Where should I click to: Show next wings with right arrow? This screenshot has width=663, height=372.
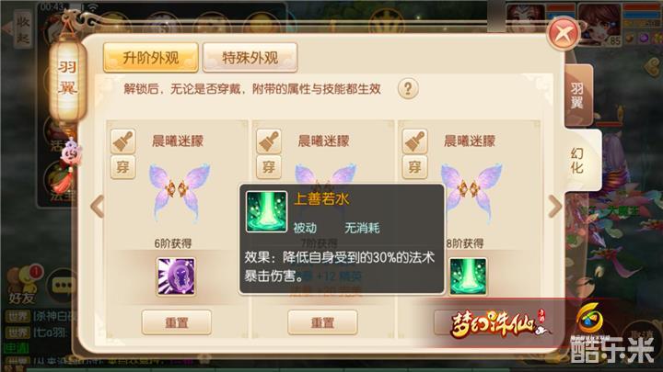[x=554, y=207]
